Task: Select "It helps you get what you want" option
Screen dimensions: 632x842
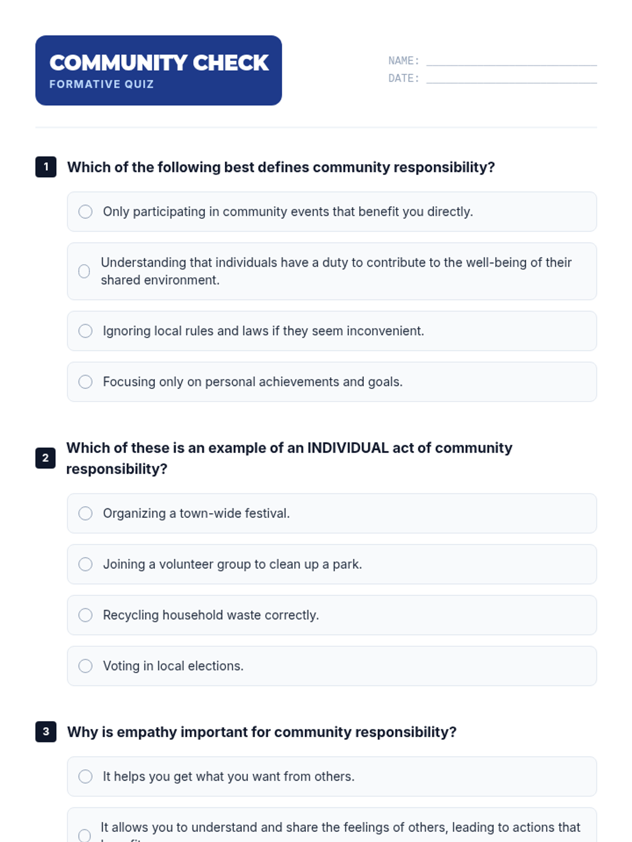Action: (85, 777)
